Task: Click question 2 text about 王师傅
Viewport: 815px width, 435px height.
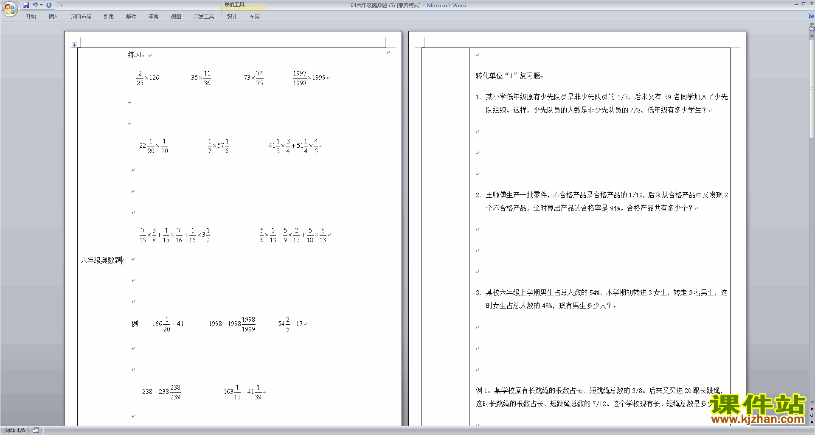Action: point(601,202)
